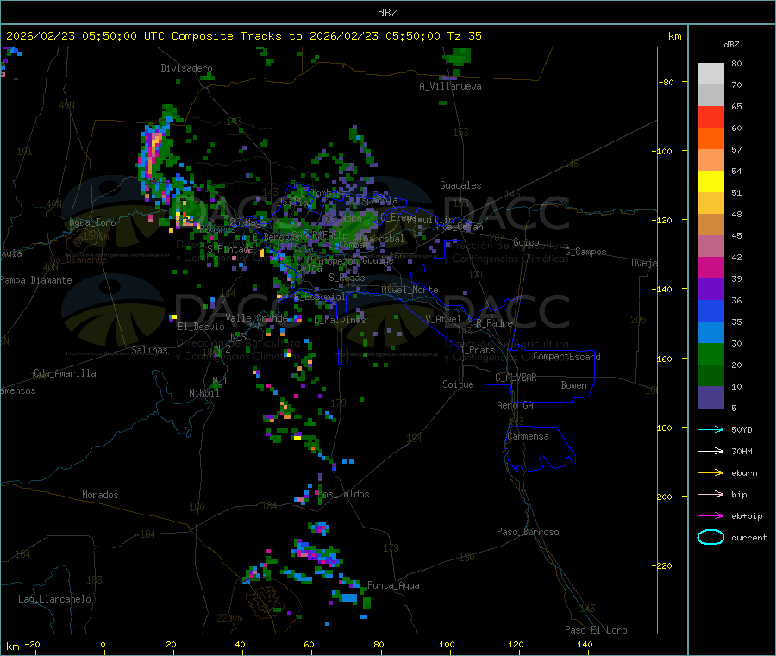Click the timestamp header text
Image resolution: width=776 pixels, height=656 pixels.
click(243, 36)
